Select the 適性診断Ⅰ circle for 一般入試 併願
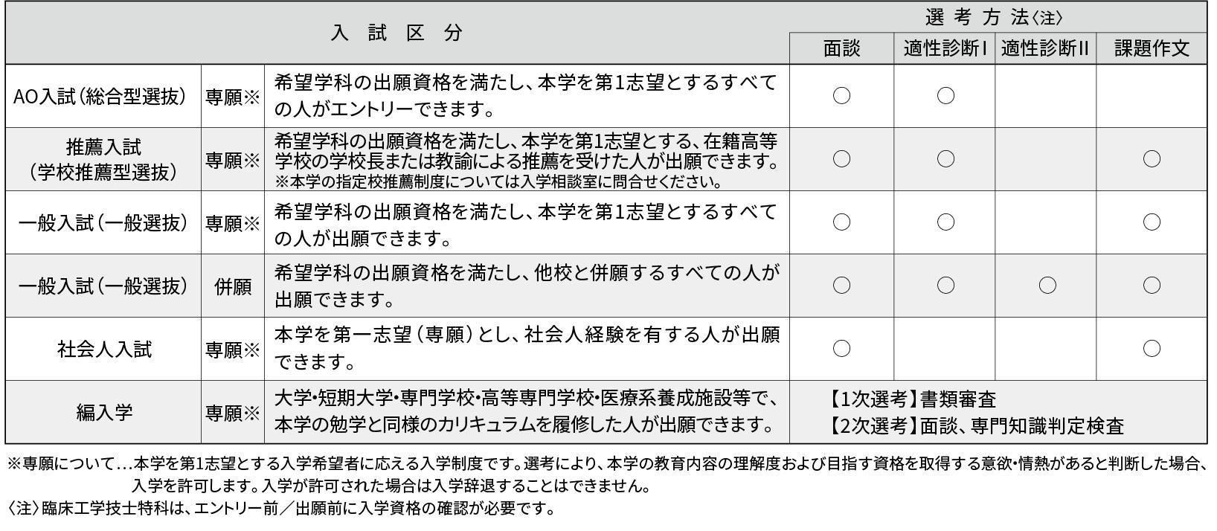The height and width of the screenshot is (531, 1217). tap(945, 285)
